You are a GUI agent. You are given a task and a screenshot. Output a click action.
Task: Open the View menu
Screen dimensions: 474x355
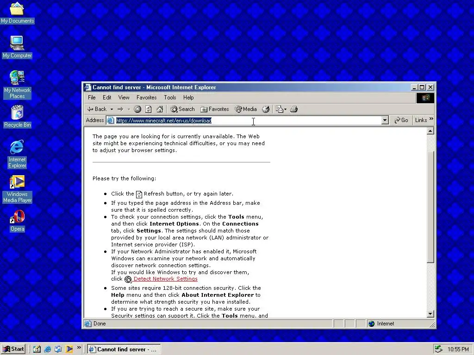click(124, 98)
